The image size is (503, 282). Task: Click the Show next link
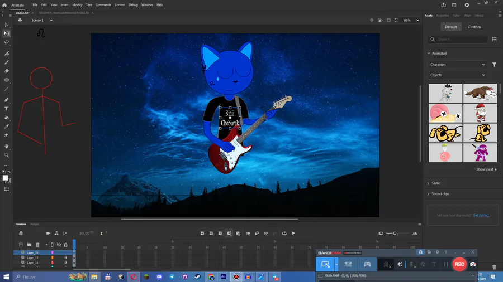click(x=486, y=169)
